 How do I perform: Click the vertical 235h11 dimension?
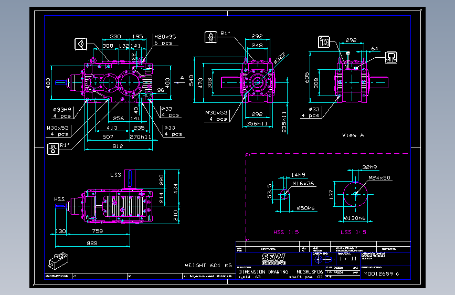click(x=284, y=122)
